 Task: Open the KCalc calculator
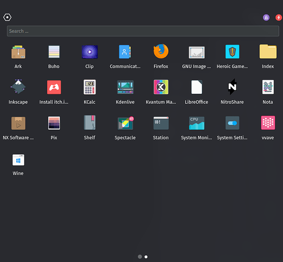tap(90, 87)
